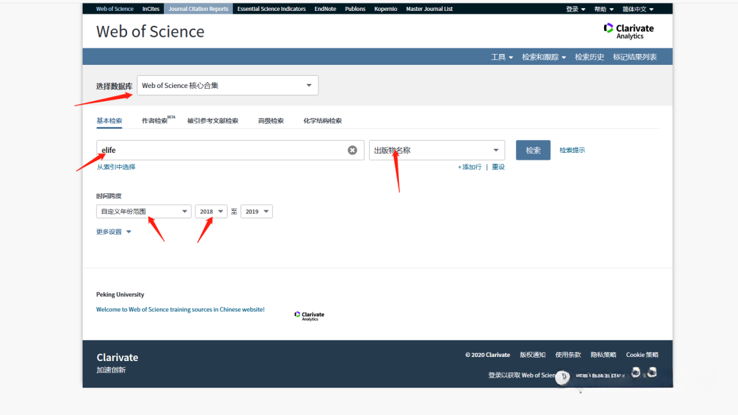Image resolution: width=738 pixels, height=415 pixels.
Task: Switch to the 基本检索 tab
Action: 109,121
